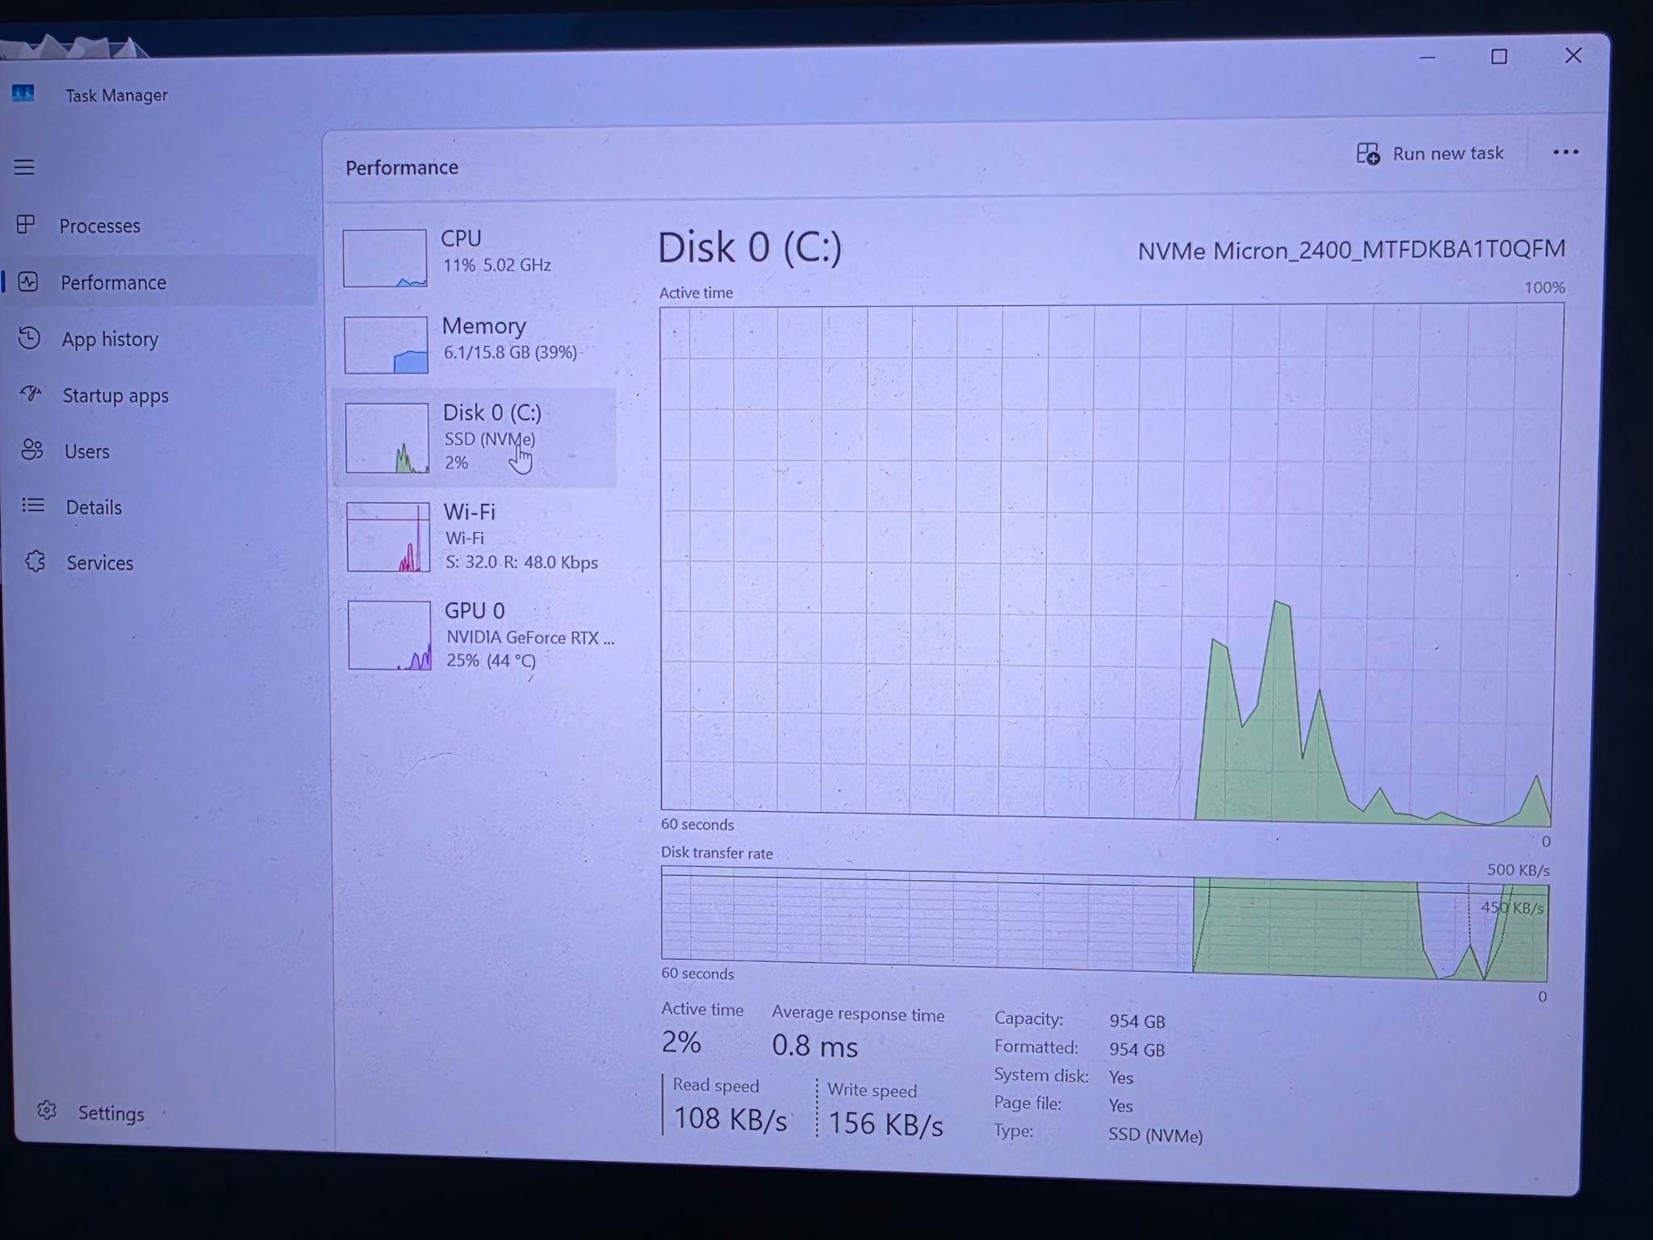Click the Disk 0 (C:) heading

(x=750, y=247)
